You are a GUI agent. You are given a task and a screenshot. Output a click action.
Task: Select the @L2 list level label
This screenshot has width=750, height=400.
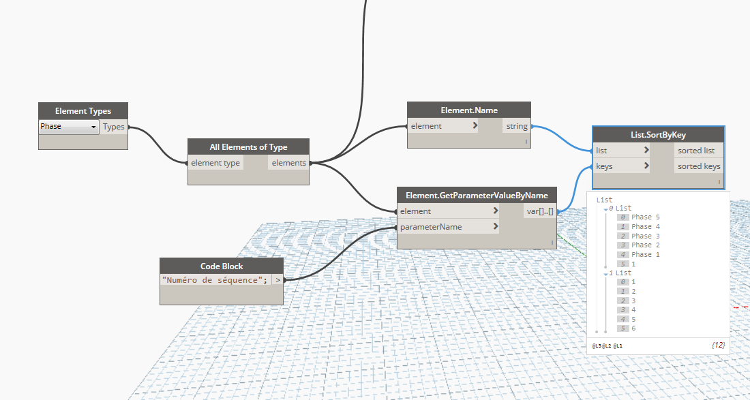607,346
